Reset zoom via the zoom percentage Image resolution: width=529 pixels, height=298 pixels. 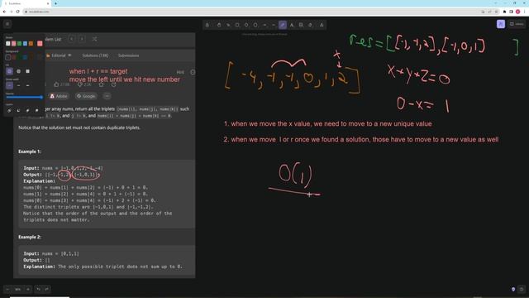pyautogui.click(x=18, y=289)
